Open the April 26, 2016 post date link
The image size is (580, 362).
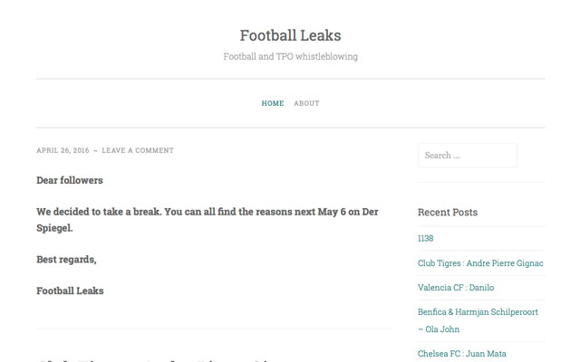click(x=63, y=150)
